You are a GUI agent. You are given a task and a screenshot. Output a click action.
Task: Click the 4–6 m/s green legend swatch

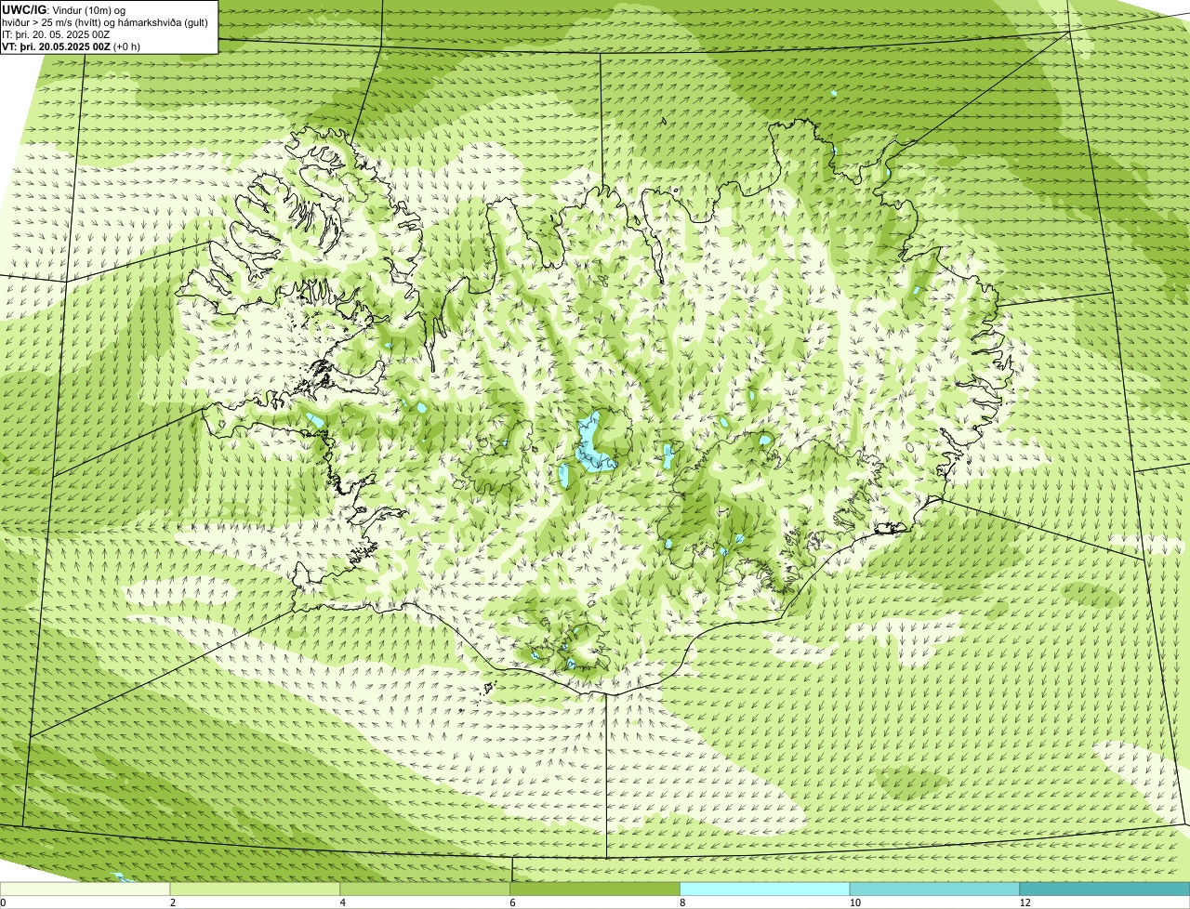426,889
